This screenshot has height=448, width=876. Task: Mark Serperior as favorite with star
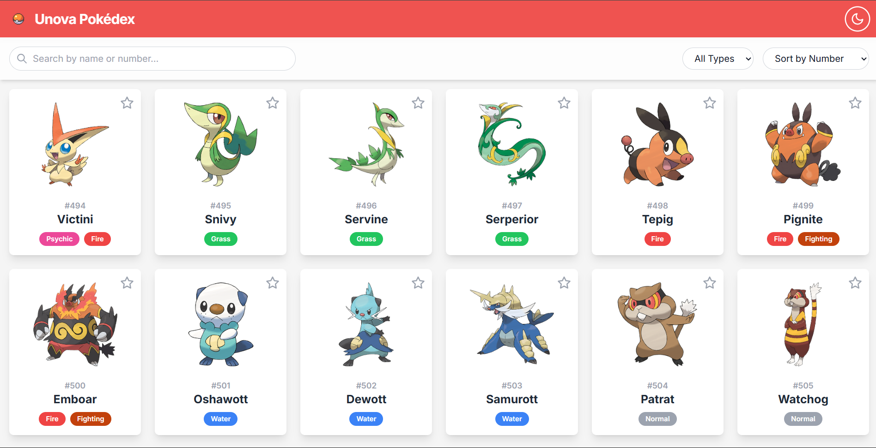(564, 103)
